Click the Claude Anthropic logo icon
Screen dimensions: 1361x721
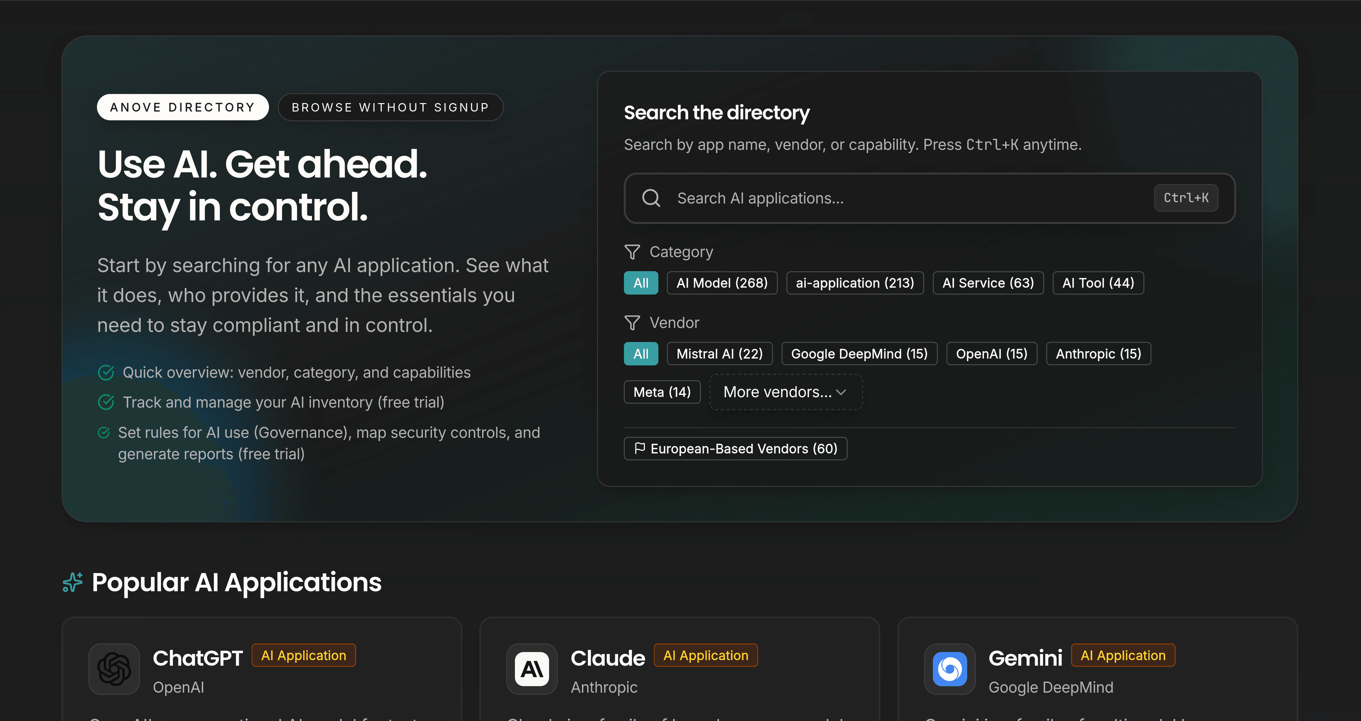point(532,669)
